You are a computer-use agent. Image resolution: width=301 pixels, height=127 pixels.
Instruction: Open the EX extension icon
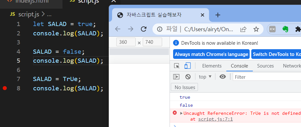[272, 29]
